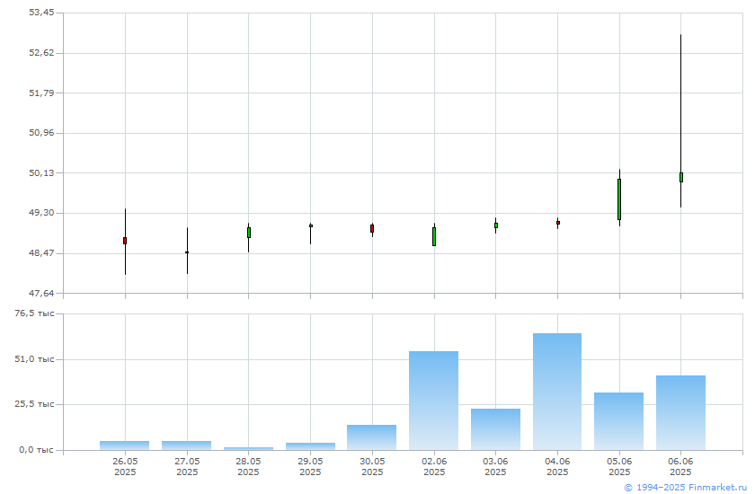Viewport: 755px width, 494px height.
Task: Click the 29.05 2025 date label
Action: click(311, 466)
